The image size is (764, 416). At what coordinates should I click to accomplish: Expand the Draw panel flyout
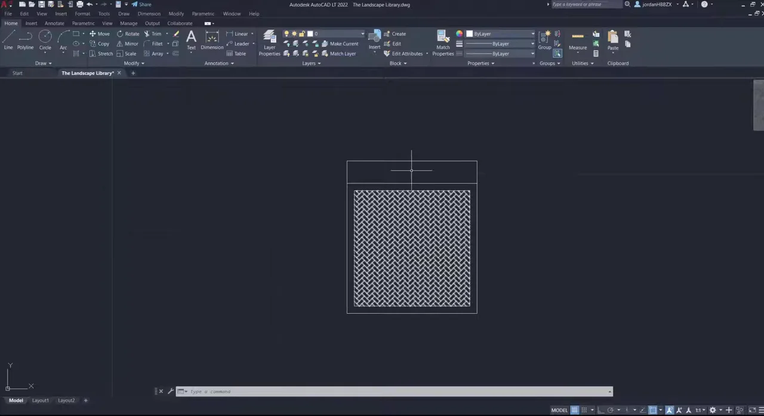click(43, 63)
